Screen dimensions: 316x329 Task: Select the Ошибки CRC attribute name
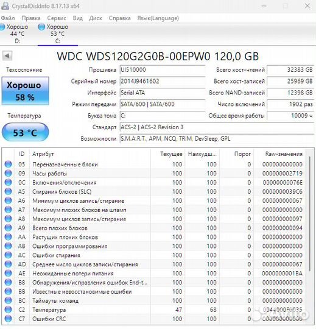(49, 319)
